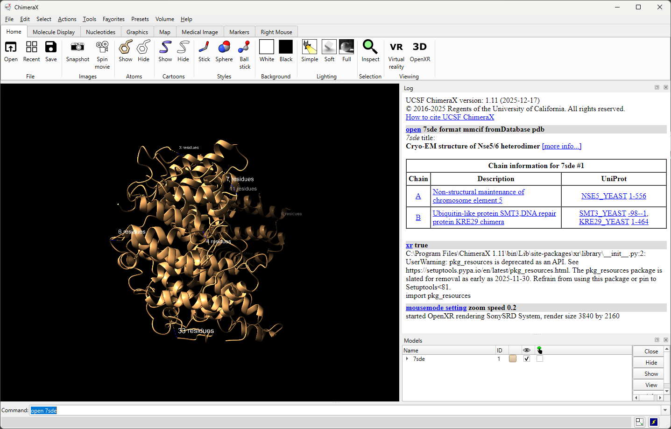Expand the 7sde model tree item
This screenshot has width=671, height=429.
[407, 359]
